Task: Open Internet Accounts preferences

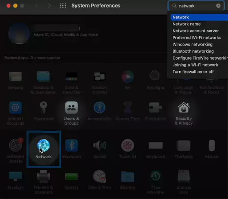Action: [16, 107]
